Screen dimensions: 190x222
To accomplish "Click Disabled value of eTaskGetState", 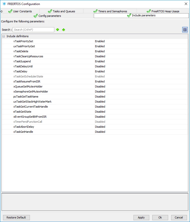I will click(100, 112).
